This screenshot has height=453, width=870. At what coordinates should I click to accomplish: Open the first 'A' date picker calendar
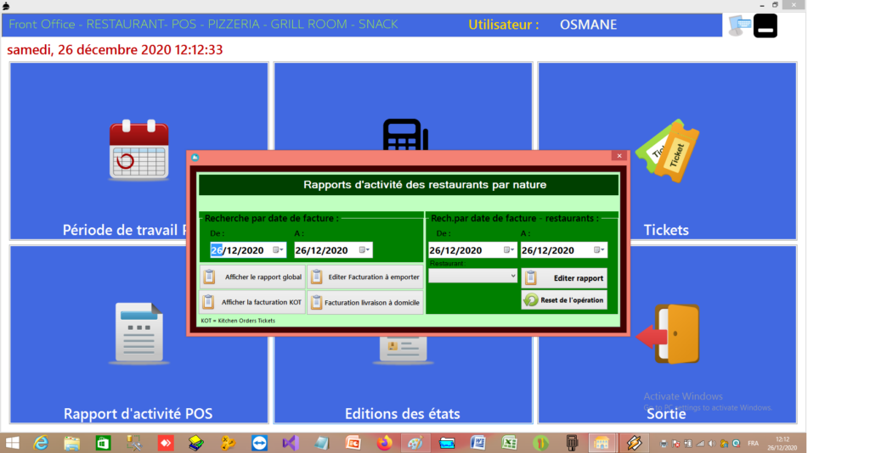(x=364, y=250)
